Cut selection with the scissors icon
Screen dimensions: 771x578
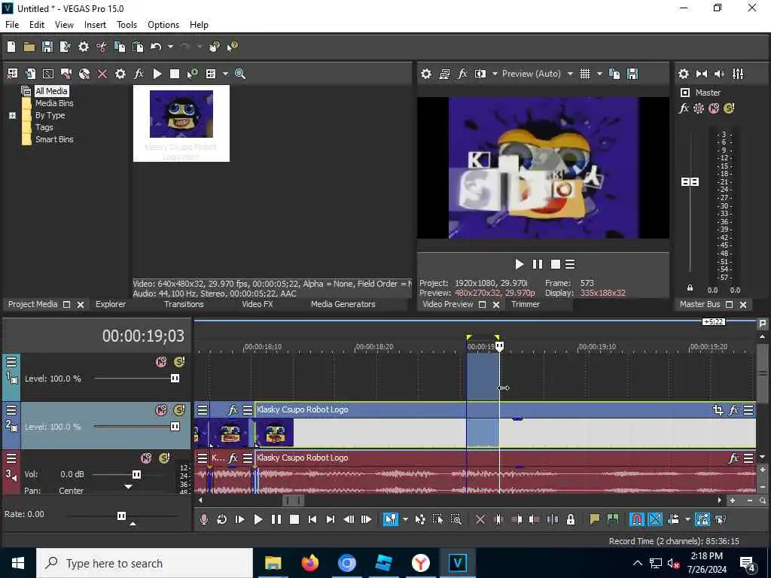(x=102, y=47)
